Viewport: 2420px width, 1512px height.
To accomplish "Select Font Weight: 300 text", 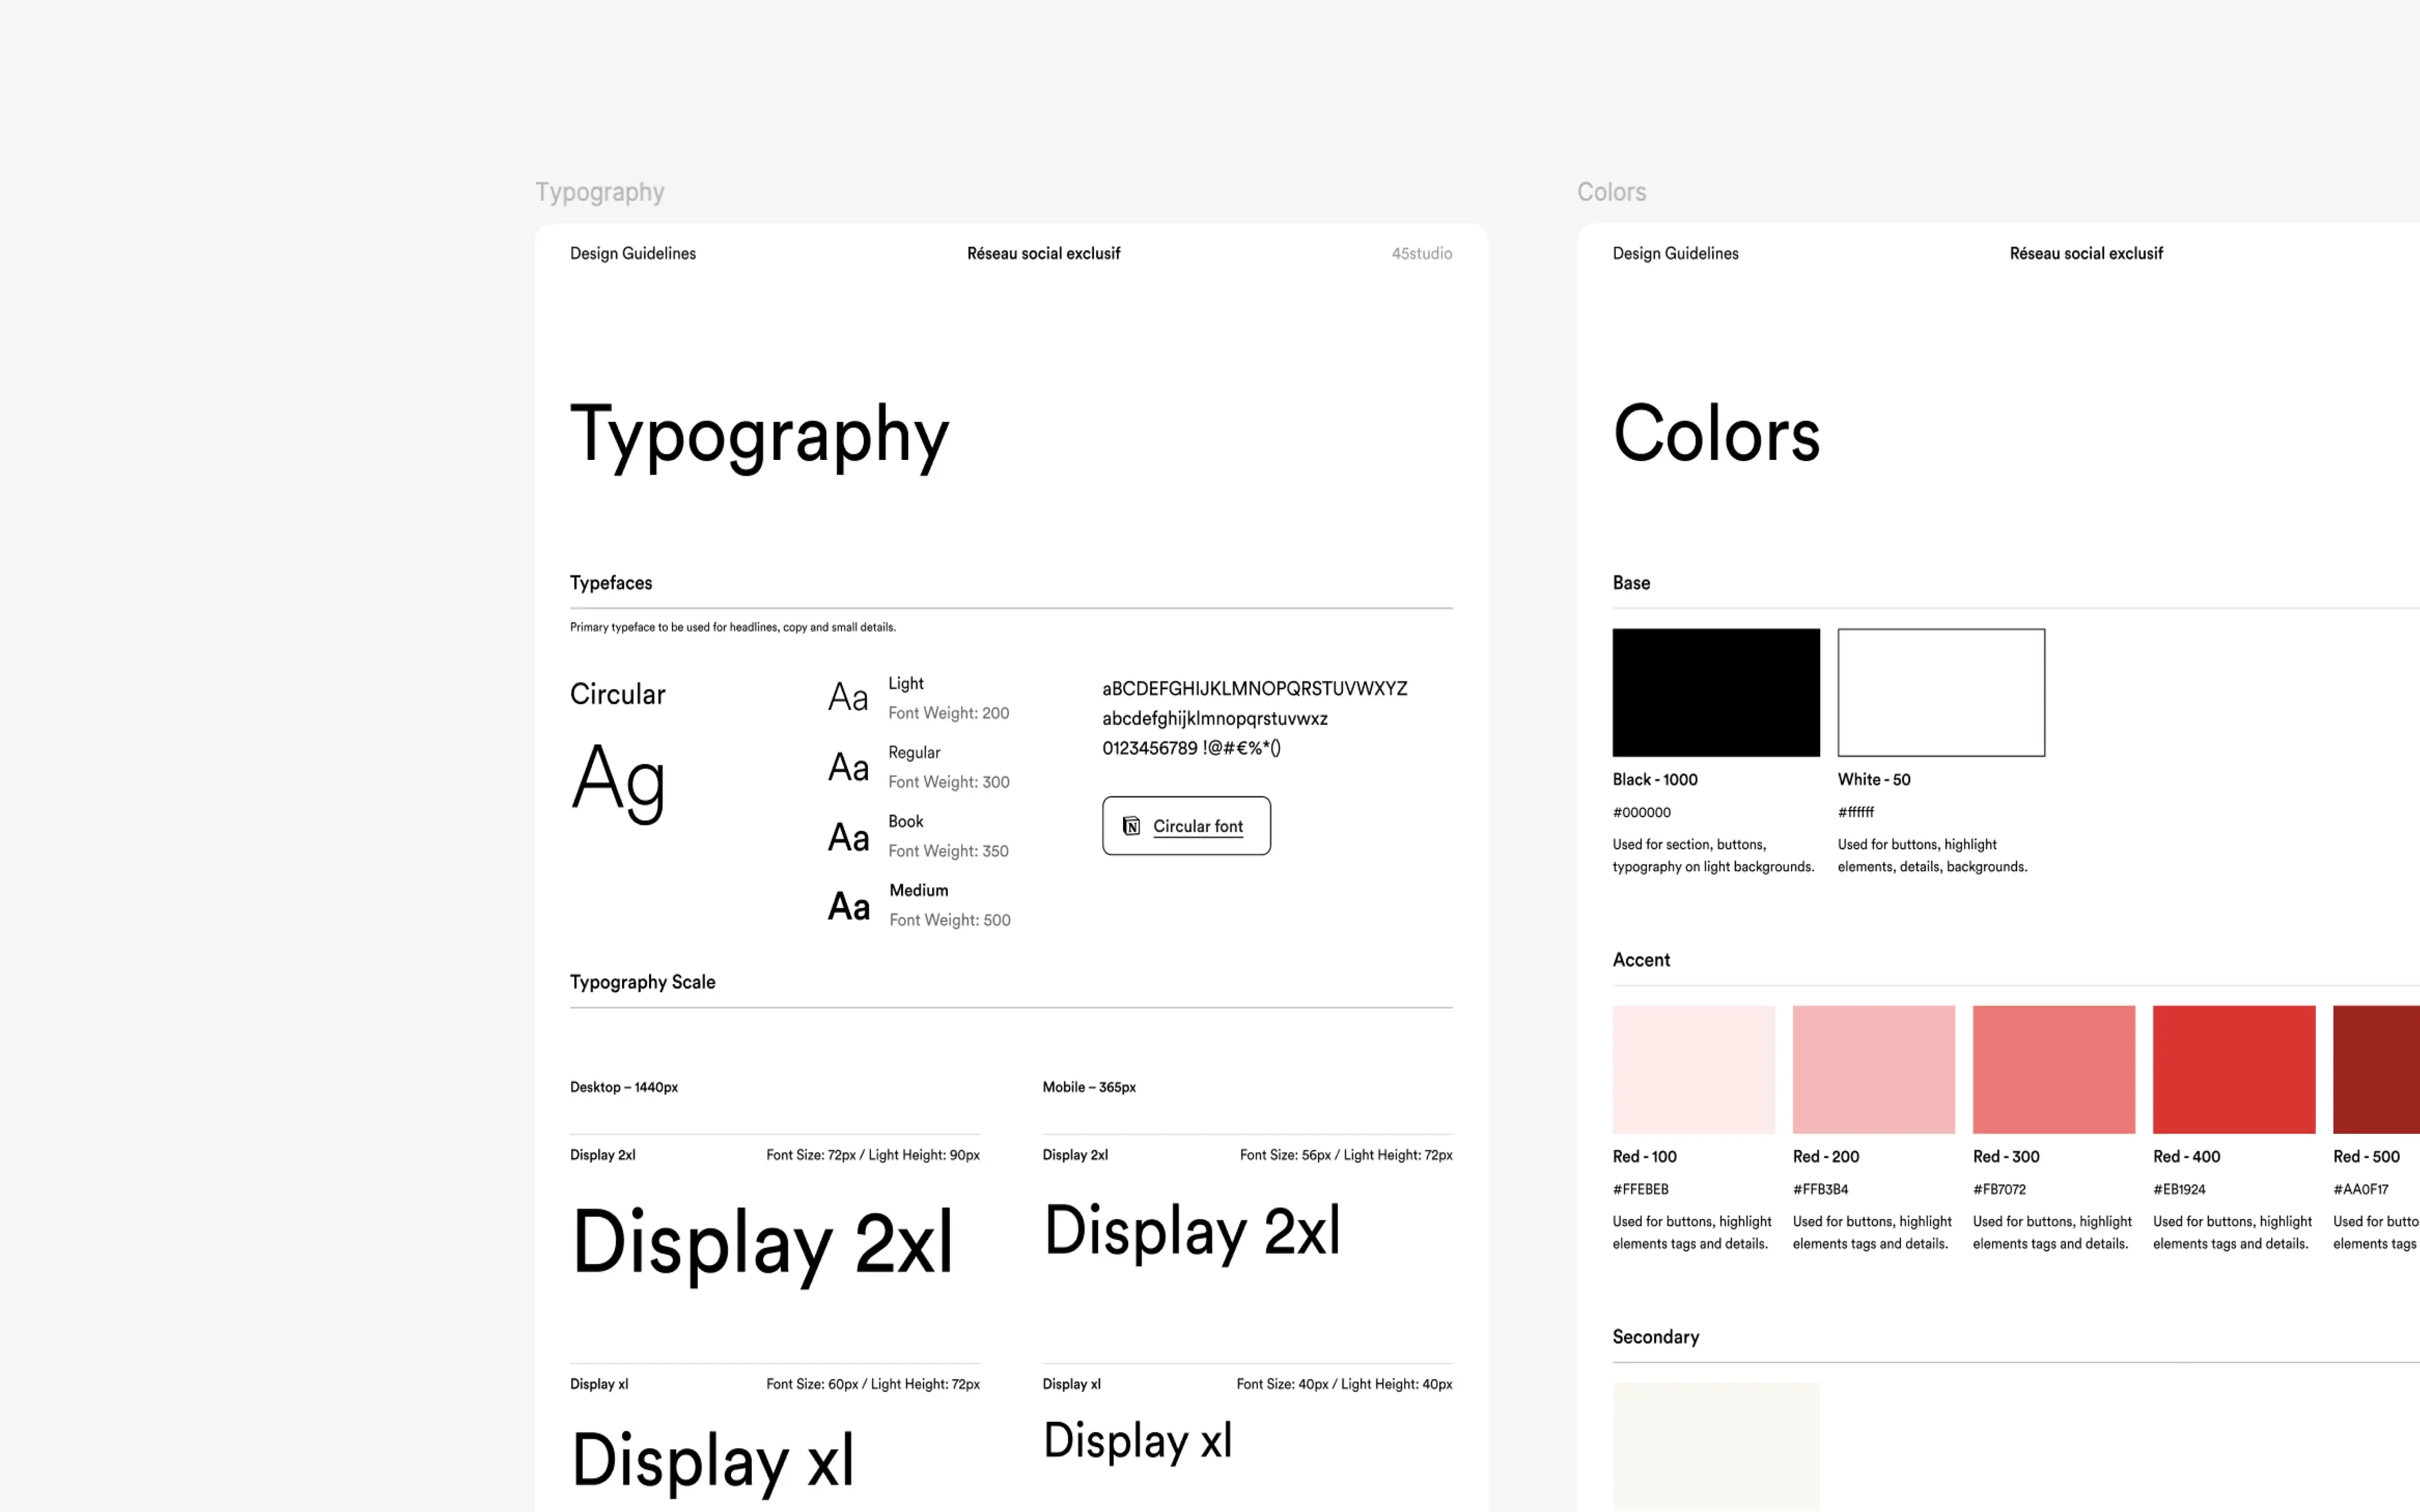I will (949, 782).
